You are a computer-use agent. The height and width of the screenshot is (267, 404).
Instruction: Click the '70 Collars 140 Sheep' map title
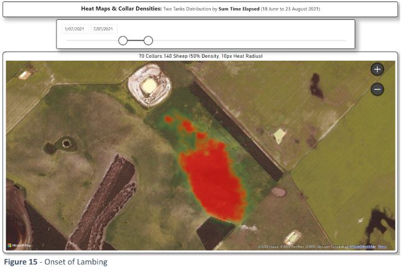[x=201, y=56]
